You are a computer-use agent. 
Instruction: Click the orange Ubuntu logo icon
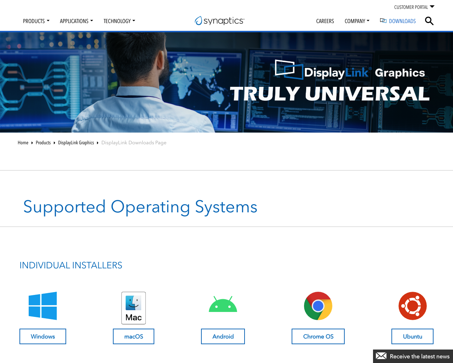click(413, 306)
